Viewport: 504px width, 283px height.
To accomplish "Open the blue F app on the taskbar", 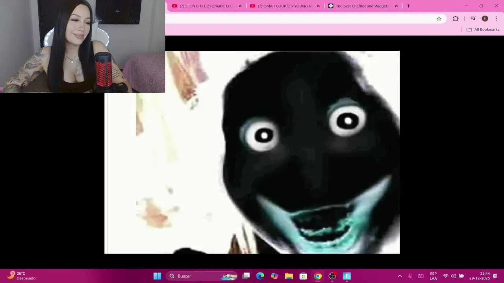I will pos(346,276).
